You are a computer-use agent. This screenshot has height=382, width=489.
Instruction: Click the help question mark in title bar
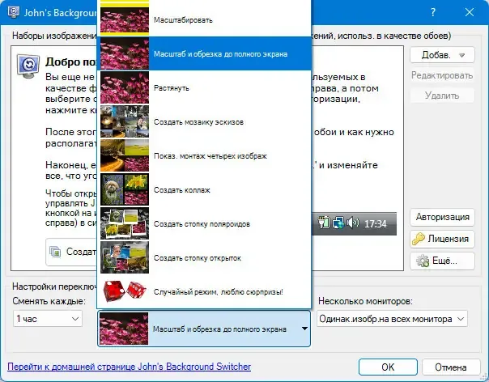click(x=433, y=12)
